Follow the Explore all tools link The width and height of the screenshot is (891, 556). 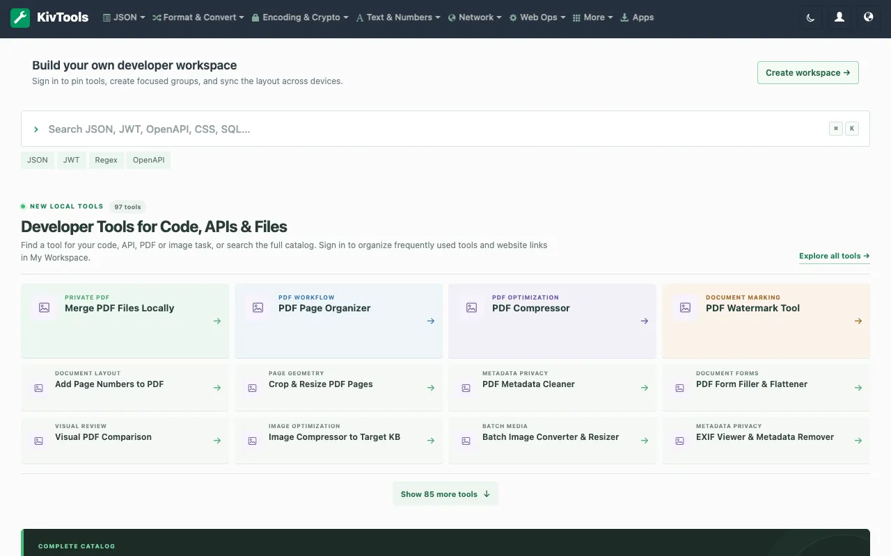pyautogui.click(x=835, y=256)
